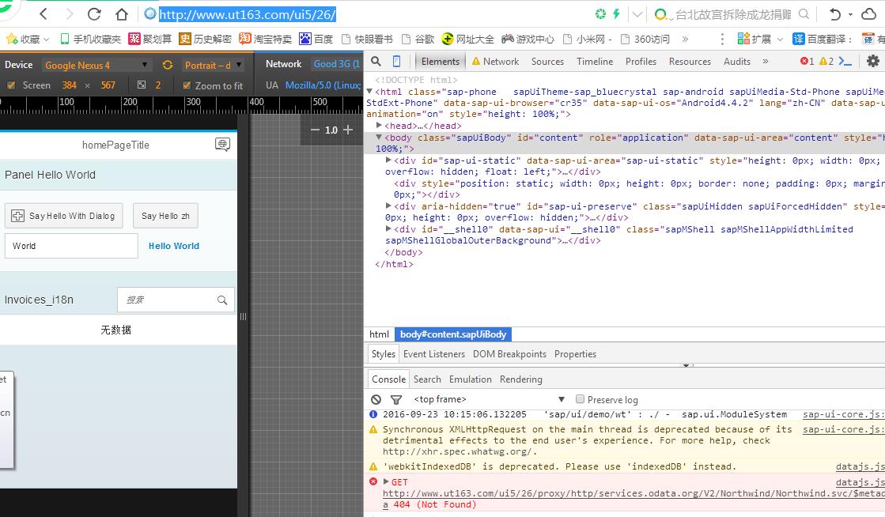
Task: Toggle the device mode phone icon
Action: click(397, 61)
